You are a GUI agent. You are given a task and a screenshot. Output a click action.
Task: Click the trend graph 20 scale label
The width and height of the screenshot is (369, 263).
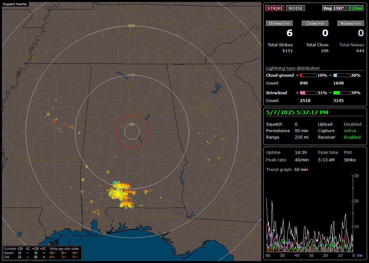point(356,201)
